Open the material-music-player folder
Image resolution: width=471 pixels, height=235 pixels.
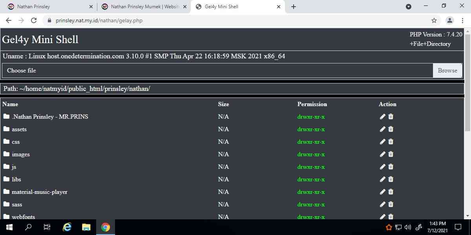pos(40,192)
